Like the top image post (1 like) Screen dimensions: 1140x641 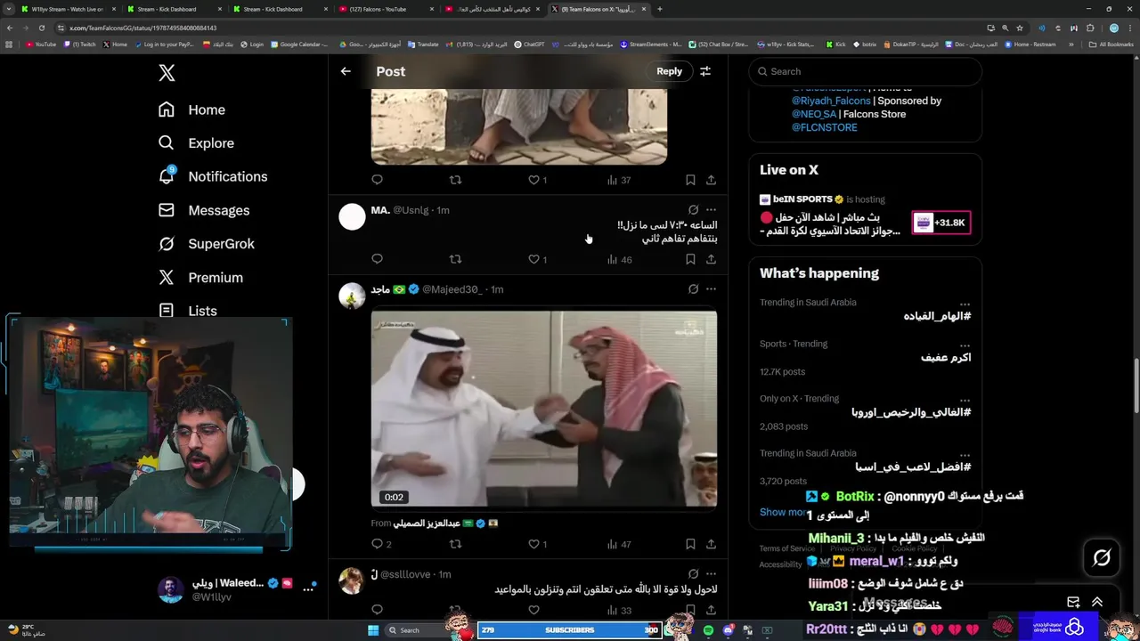537,180
